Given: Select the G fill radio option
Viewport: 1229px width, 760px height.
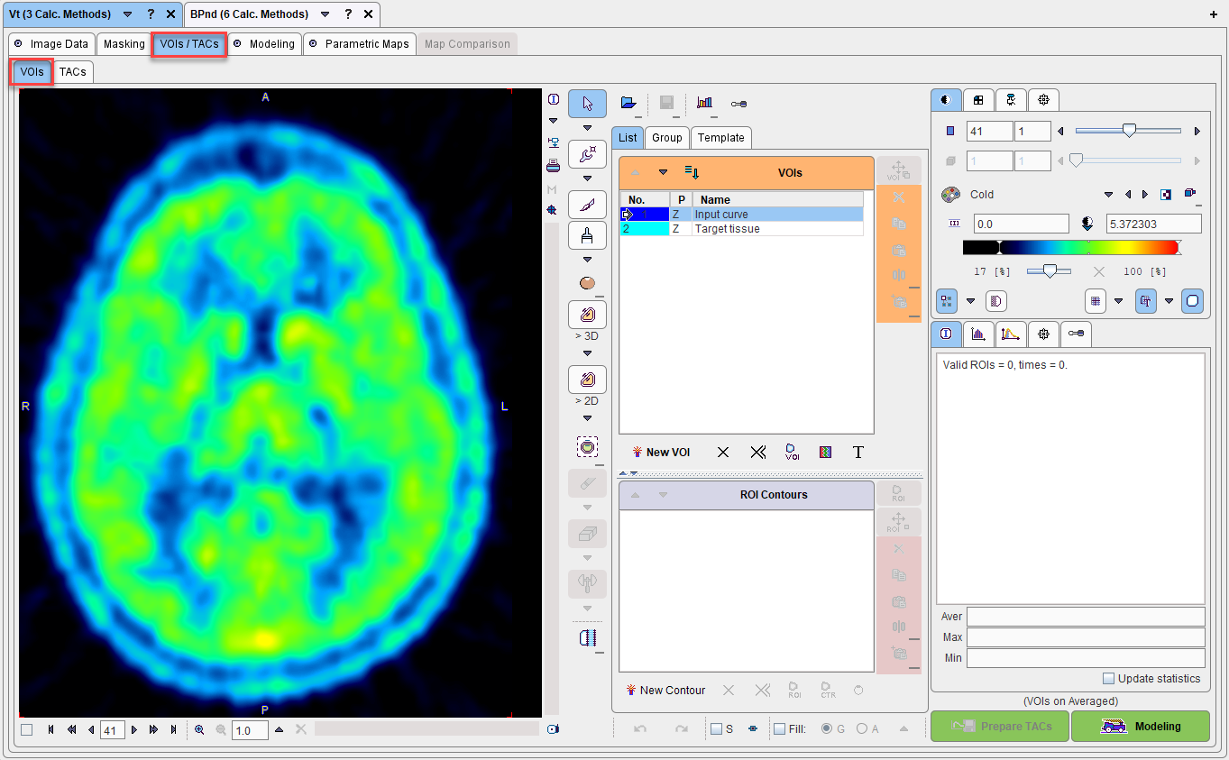Looking at the screenshot, I should (827, 729).
